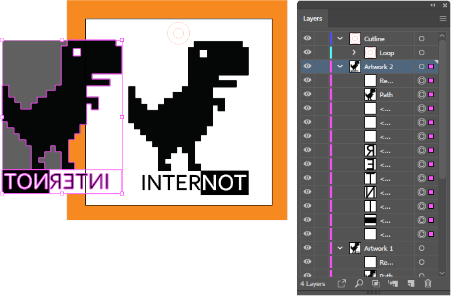Hide the Path object under Artwork 2
The width and height of the screenshot is (451, 296).
[307, 94]
